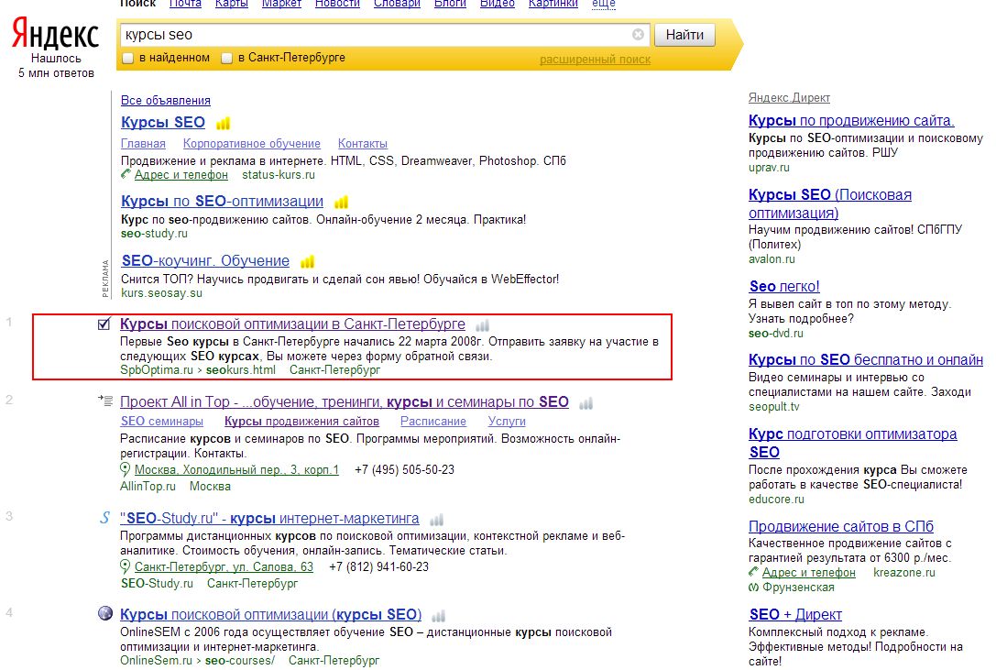Open the 'Контакты' sitelink under Курсы SEO
996x670 pixels.
click(x=363, y=144)
